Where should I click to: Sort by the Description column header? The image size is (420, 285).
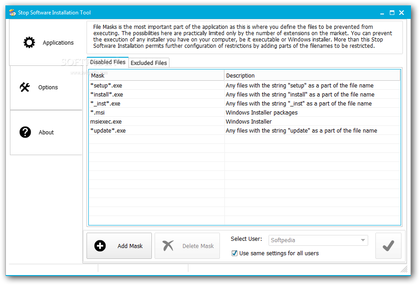click(x=312, y=75)
